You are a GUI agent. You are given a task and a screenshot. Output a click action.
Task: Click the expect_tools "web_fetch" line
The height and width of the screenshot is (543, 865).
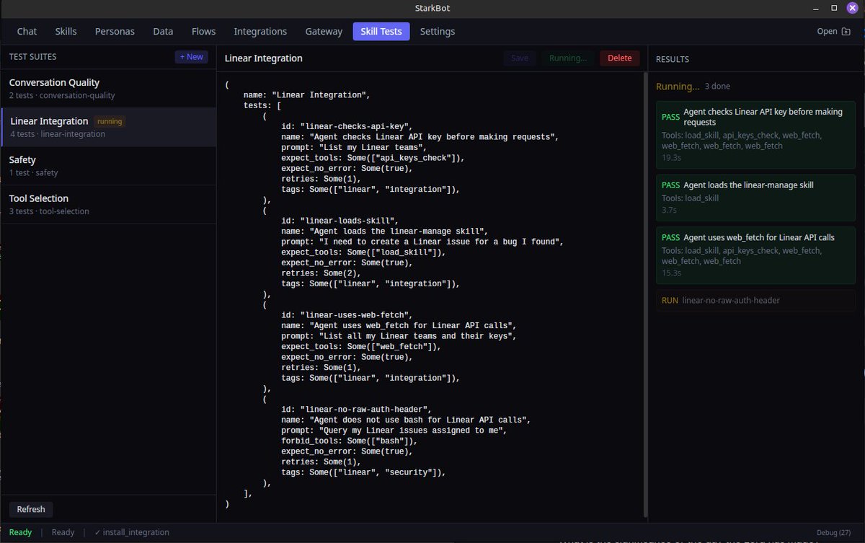(x=361, y=346)
